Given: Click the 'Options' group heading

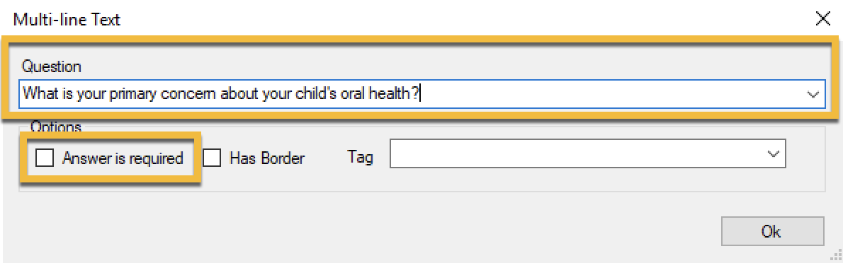Looking at the screenshot, I should (56, 128).
